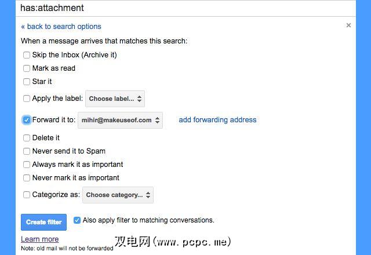Open the Choose label dropdown
This screenshot has width=371, height=255.
tap(115, 99)
